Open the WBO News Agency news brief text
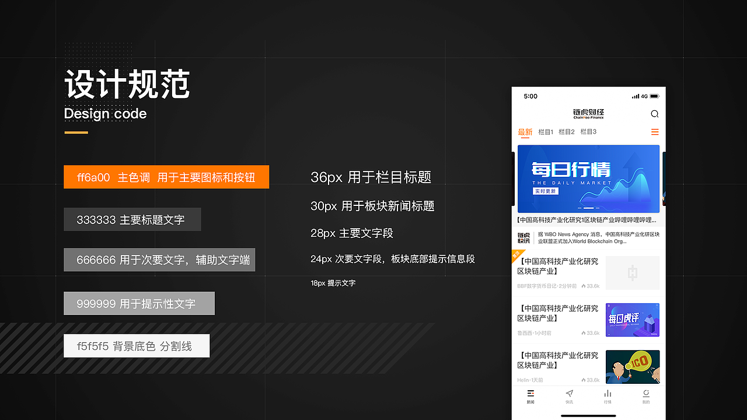Image resolution: width=747 pixels, height=420 pixels. pyautogui.click(x=599, y=237)
